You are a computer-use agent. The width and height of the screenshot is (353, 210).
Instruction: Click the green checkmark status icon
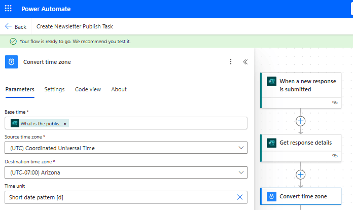pyautogui.click(x=13, y=42)
